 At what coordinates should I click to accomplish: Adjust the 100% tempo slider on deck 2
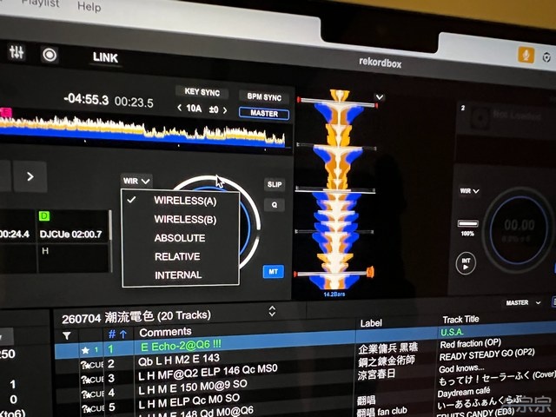tap(467, 224)
